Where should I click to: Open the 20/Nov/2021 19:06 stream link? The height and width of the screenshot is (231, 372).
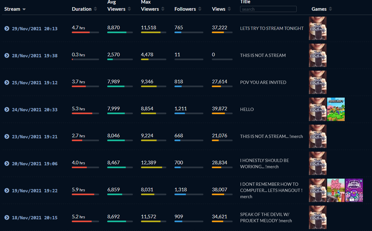pos(35,164)
